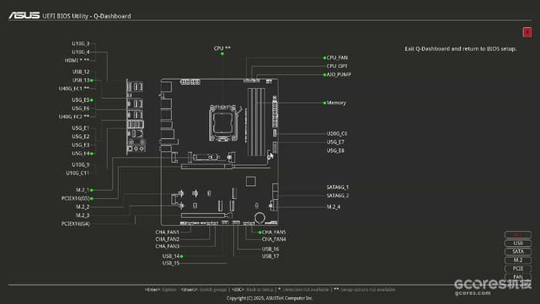Click the rear I/O panel diagram

click(136, 117)
